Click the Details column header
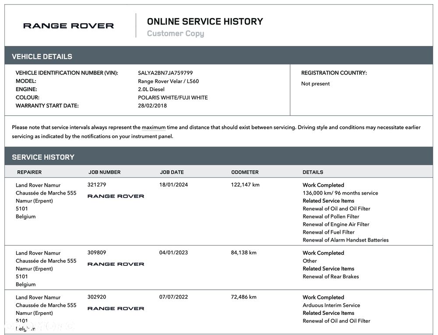438x335 pixels. pyautogui.click(x=313, y=172)
